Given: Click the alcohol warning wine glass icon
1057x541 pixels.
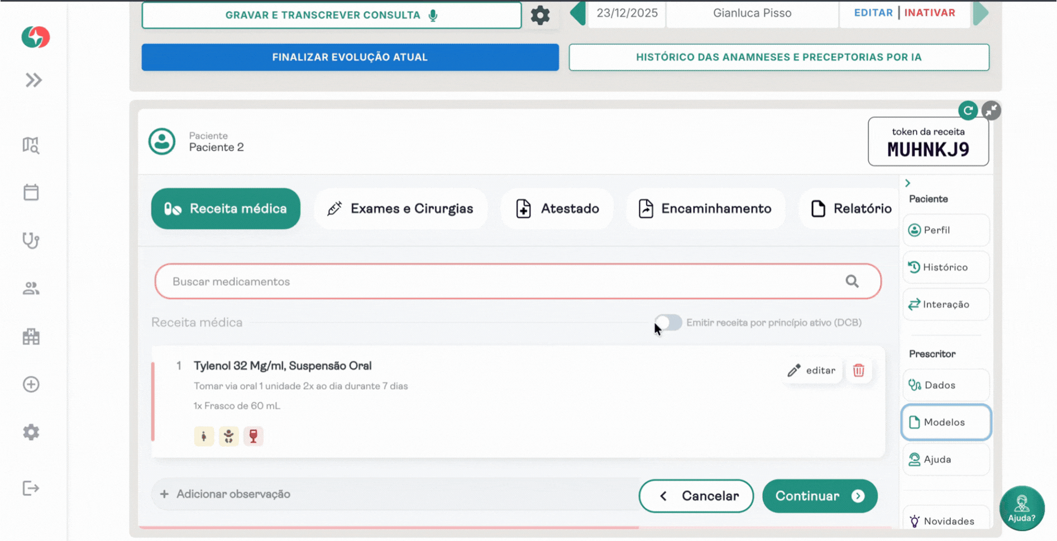Looking at the screenshot, I should coord(254,436).
